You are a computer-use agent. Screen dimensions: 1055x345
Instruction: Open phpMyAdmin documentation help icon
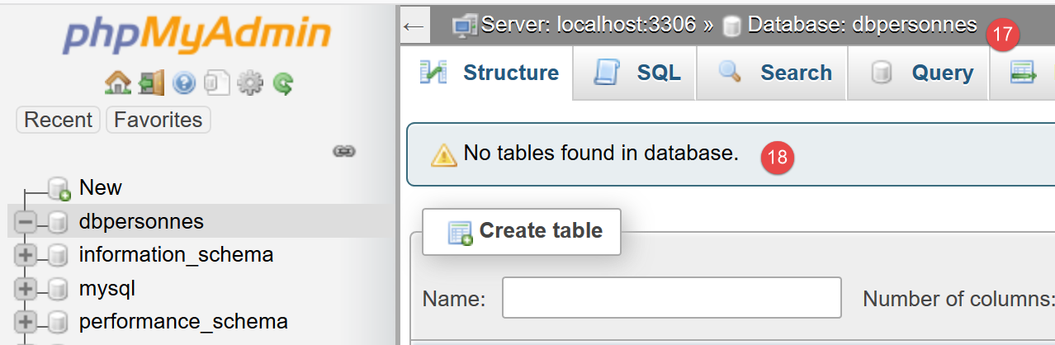[183, 83]
